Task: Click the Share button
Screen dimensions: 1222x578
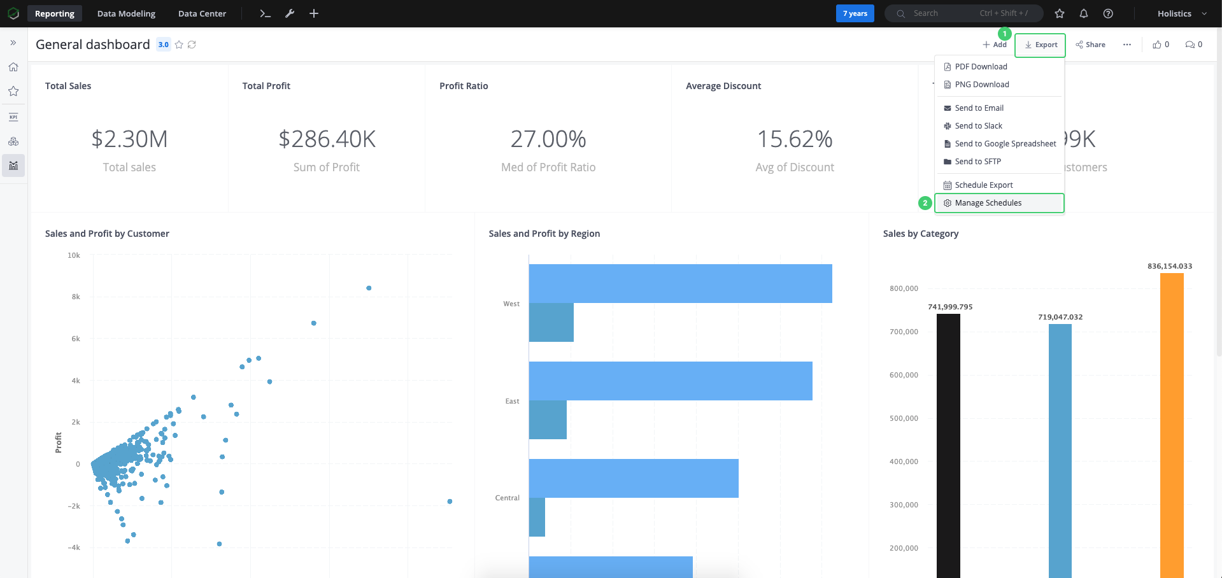Action: (x=1090, y=45)
